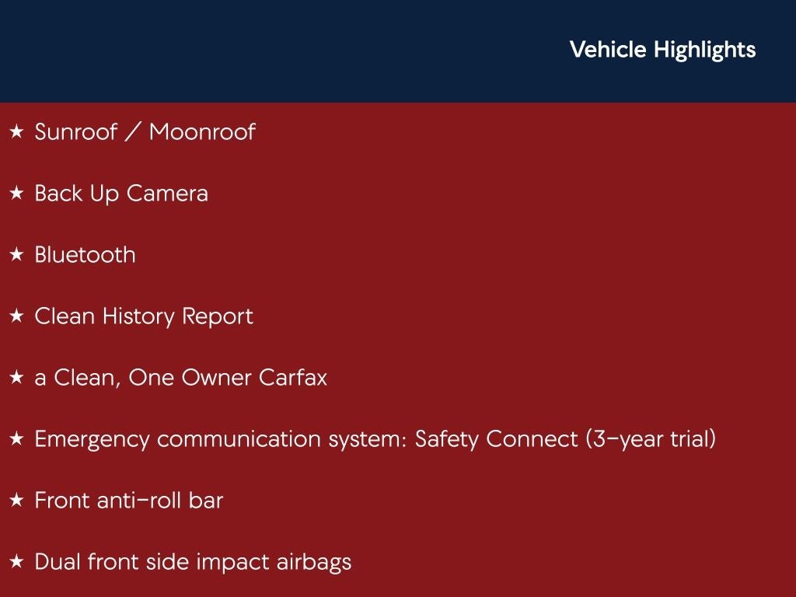Click the Vehicle Highlights heading
796x597 pixels.
click(662, 50)
